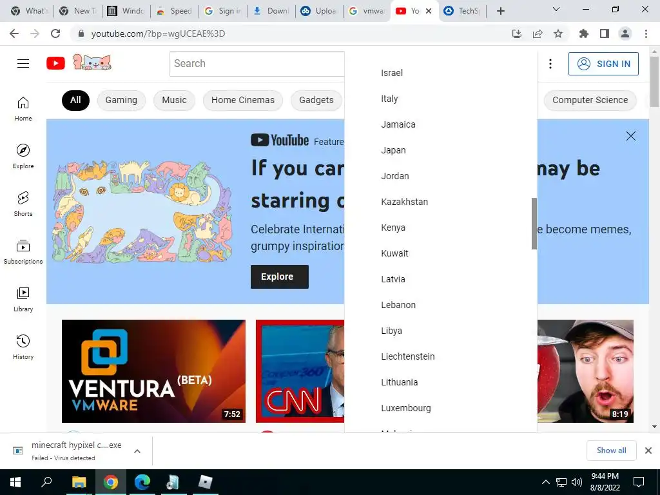This screenshot has height=495, width=660.
Task: Go to Home in the sidebar
Action: [23, 108]
